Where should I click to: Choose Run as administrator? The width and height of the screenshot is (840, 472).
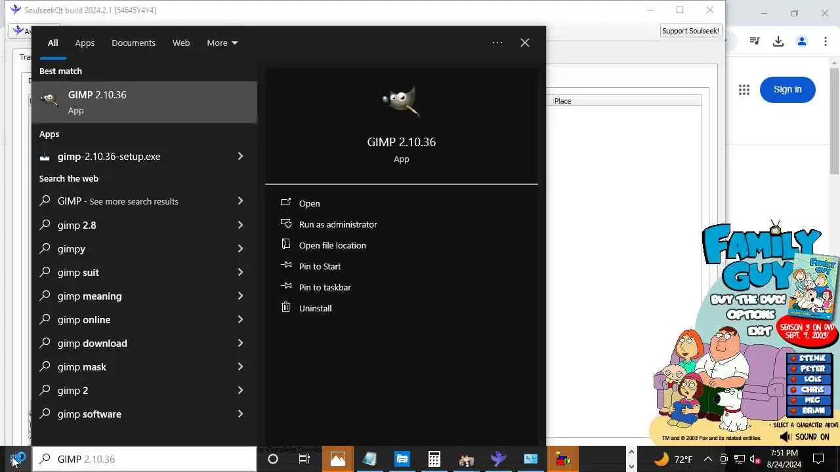coord(338,224)
